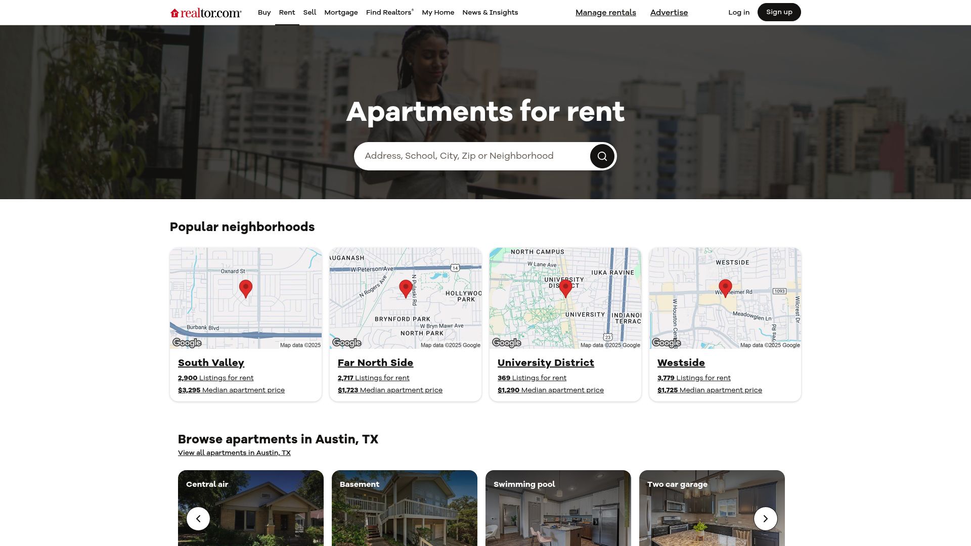Focus the address search field
This screenshot has height=546, width=971.
pos(473,156)
